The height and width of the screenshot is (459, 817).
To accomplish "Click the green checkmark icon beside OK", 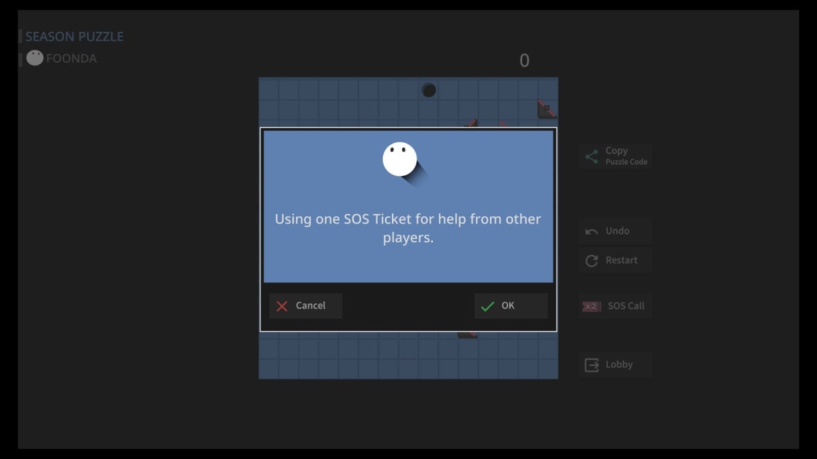I will (x=488, y=306).
